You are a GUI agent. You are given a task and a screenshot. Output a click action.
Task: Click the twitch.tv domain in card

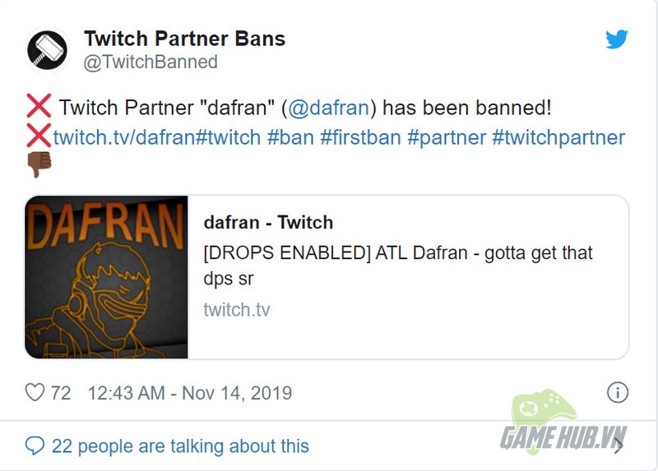pyautogui.click(x=237, y=310)
